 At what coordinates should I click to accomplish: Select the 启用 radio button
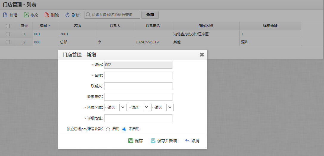pos(108,130)
